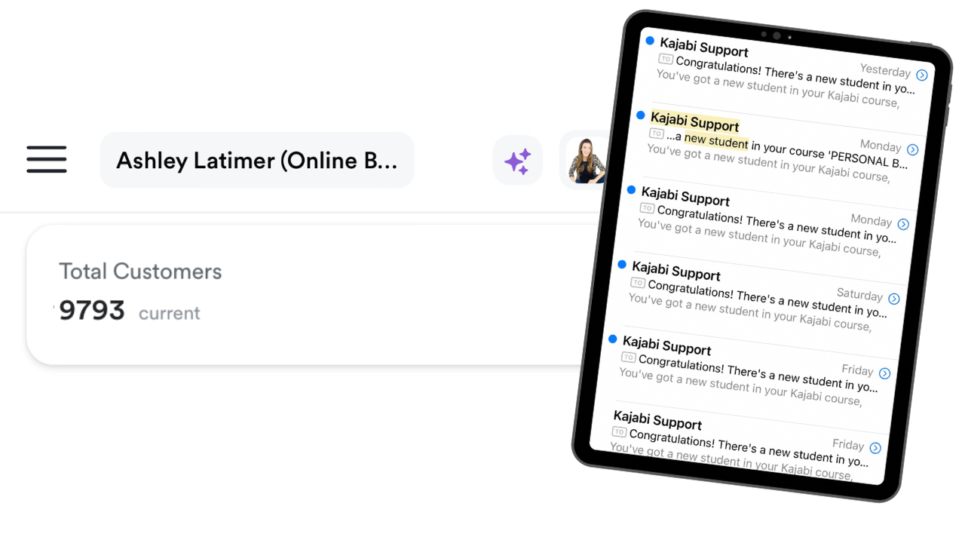Click the TO badge on the Saturday email
Screen dimensions: 965x543
[638, 283]
